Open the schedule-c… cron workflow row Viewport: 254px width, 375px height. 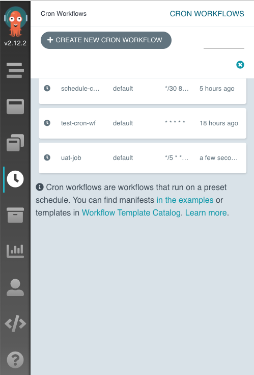click(143, 90)
